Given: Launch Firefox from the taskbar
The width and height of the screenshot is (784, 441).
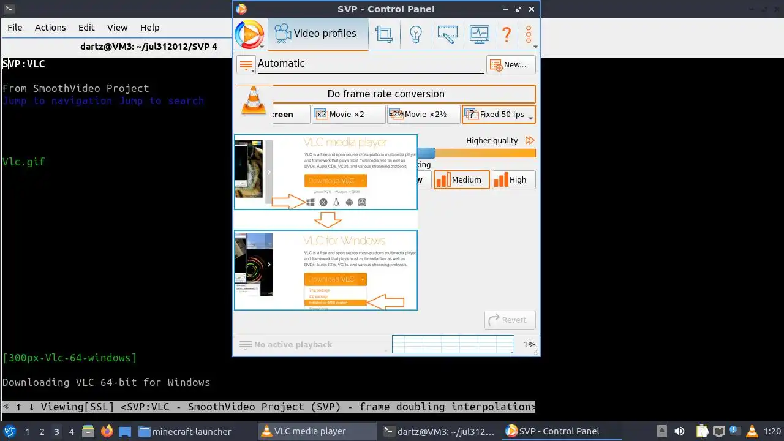Looking at the screenshot, I should pyautogui.click(x=107, y=431).
